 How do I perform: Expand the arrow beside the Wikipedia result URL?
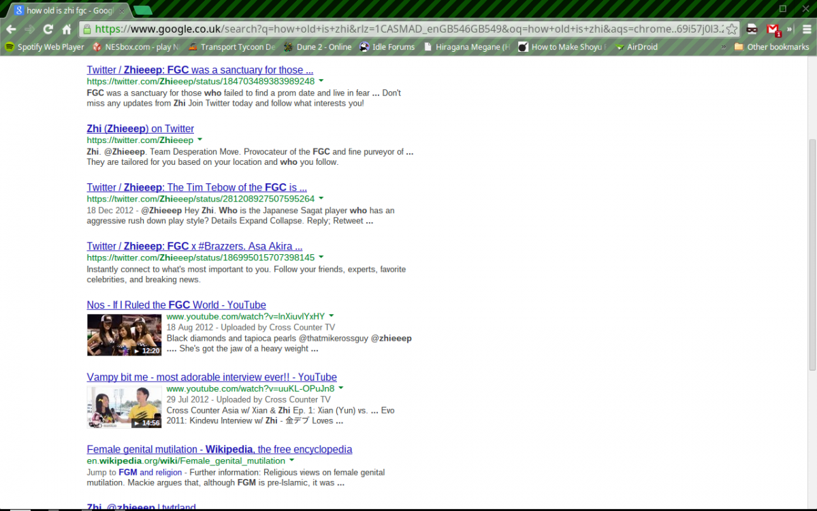tap(292, 461)
